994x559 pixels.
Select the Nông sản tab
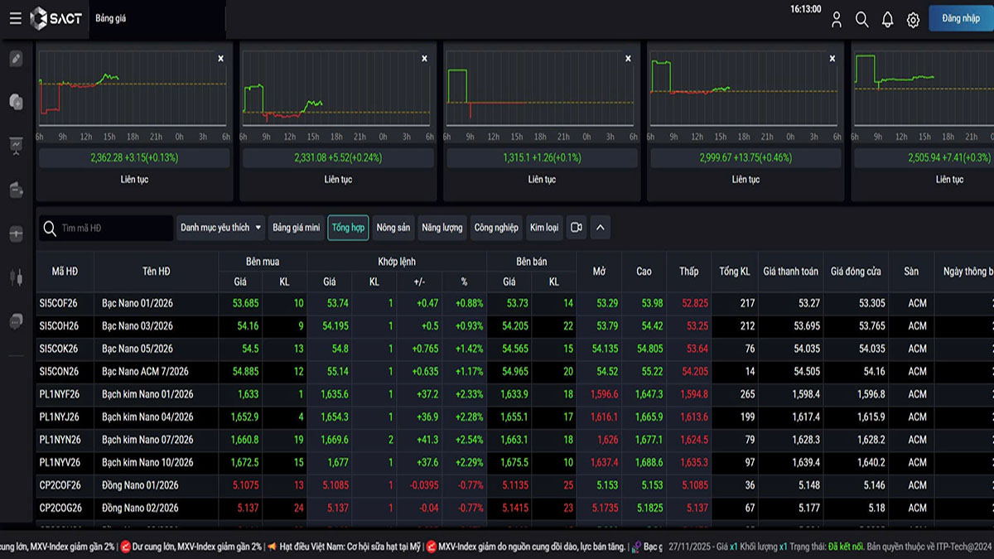coord(393,228)
